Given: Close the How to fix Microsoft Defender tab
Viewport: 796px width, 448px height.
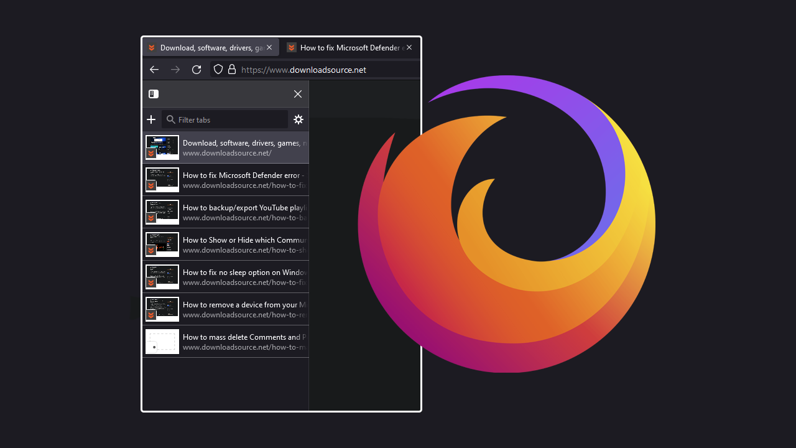Looking at the screenshot, I should [x=409, y=47].
